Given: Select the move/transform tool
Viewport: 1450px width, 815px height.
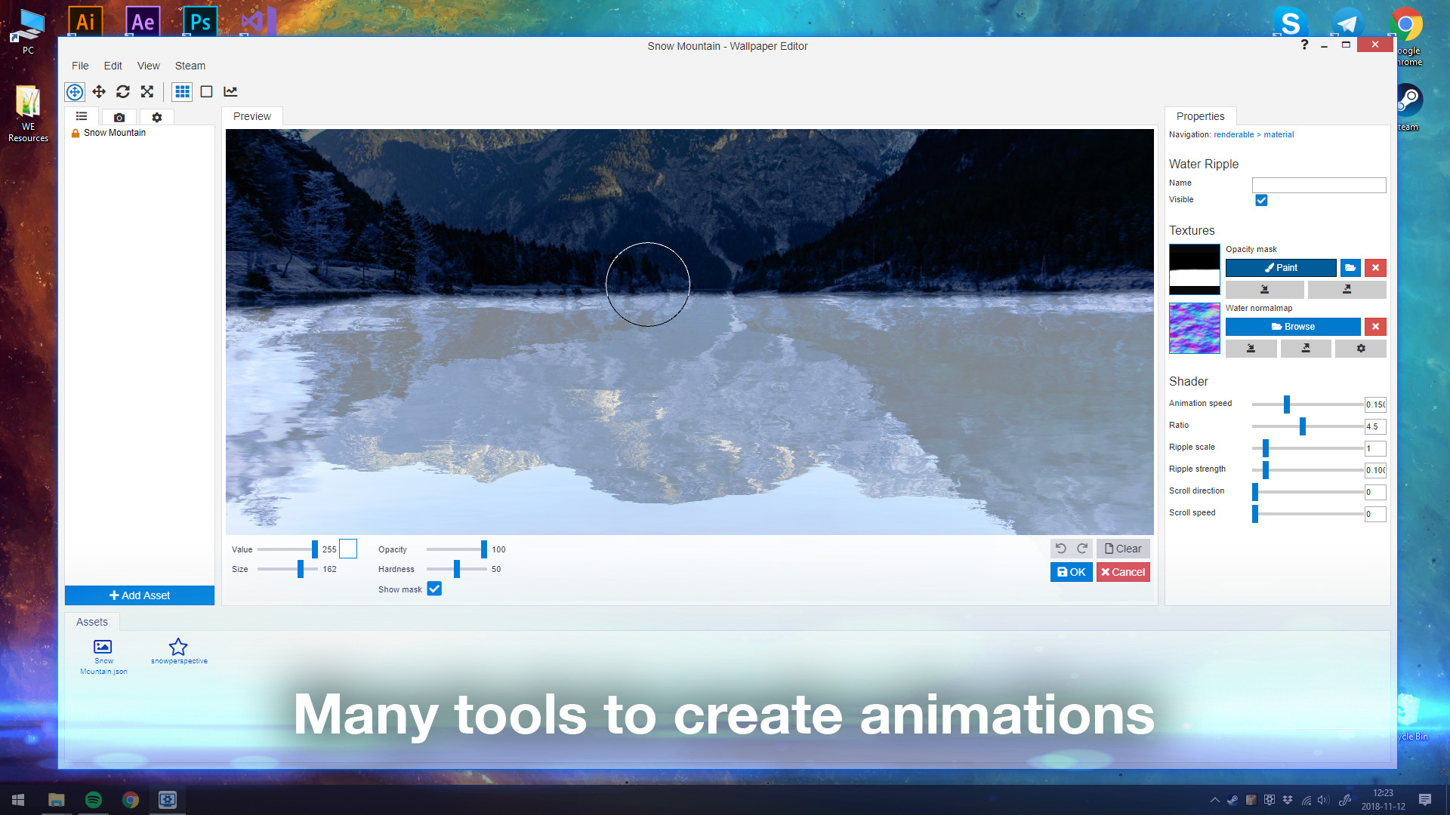Looking at the screenshot, I should pyautogui.click(x=99, y=91).
